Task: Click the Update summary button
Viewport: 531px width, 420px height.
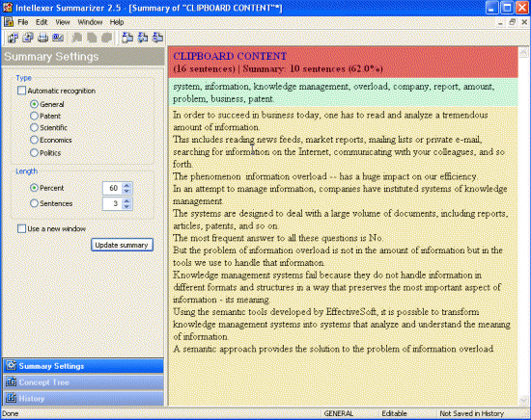Action: pyautogui.click(x=122, y=245)
